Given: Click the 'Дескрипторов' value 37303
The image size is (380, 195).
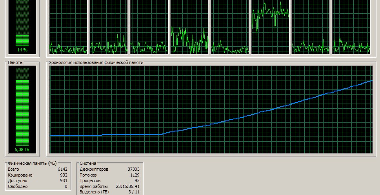Looking at the screenshot, I should (133, 169).
